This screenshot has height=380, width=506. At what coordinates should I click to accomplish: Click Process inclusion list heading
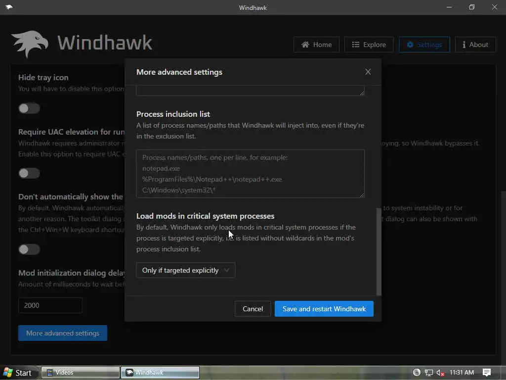(x=173, y=114)
